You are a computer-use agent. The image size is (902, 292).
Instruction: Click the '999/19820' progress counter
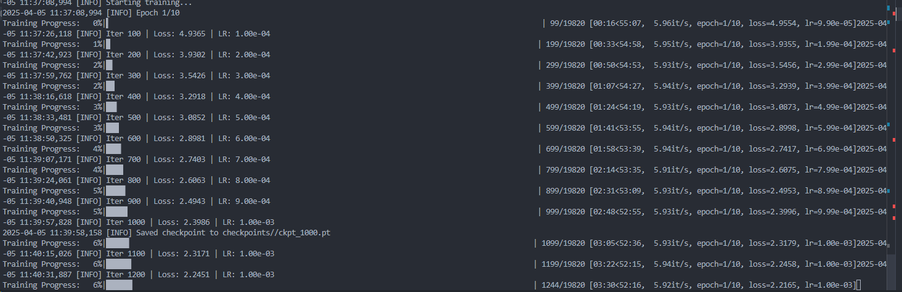pyautogui.click(x=566, y=211)
